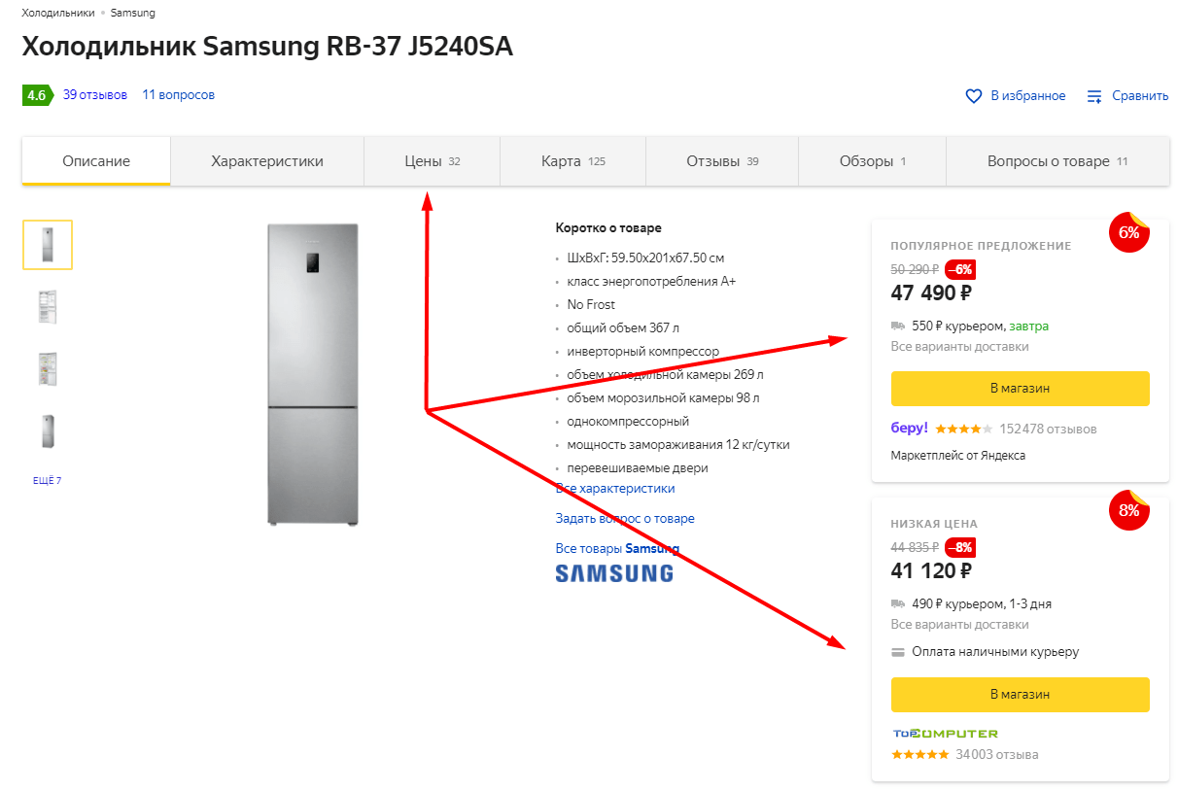The image size is (1178, 791).
Task: Click the Beru! store logo
Action: tap(909, 428)
